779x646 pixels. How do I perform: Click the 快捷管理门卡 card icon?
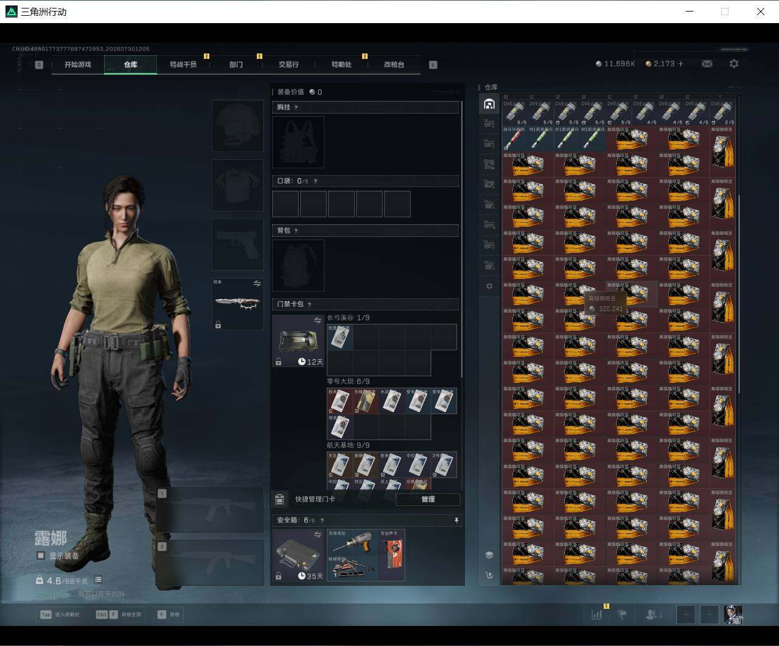click(x=279, y=500)
